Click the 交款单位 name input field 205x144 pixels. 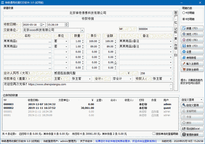point(51,30)
